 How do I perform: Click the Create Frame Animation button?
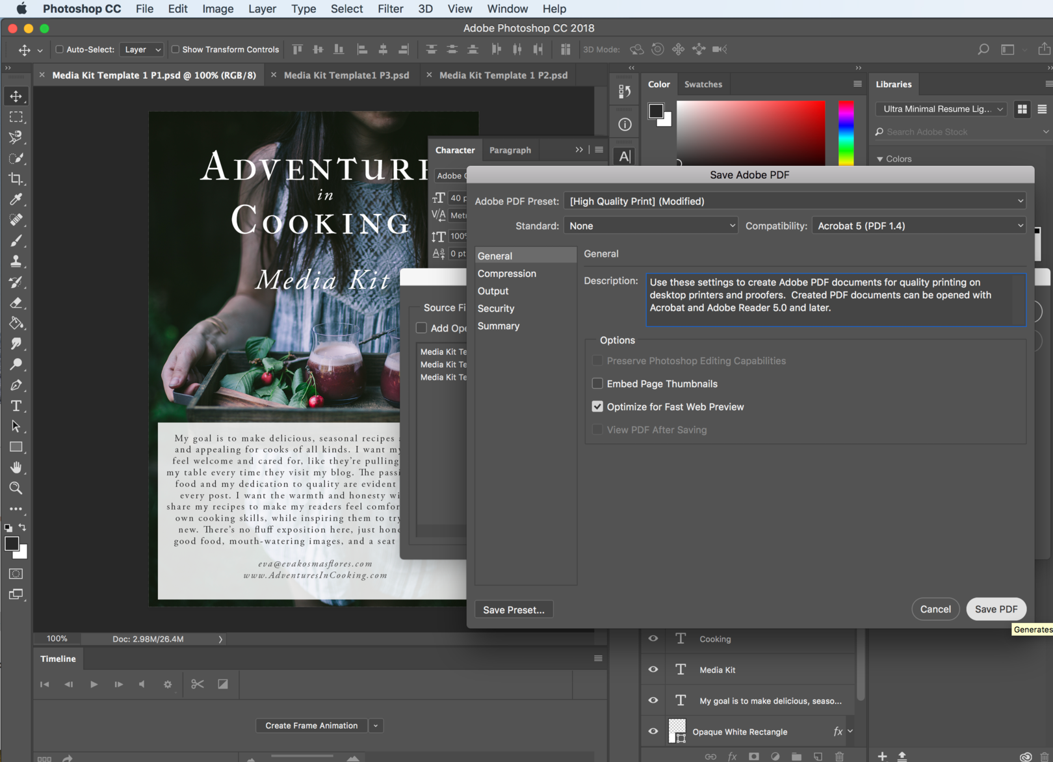pyautogui.click(x=311, y=726)
